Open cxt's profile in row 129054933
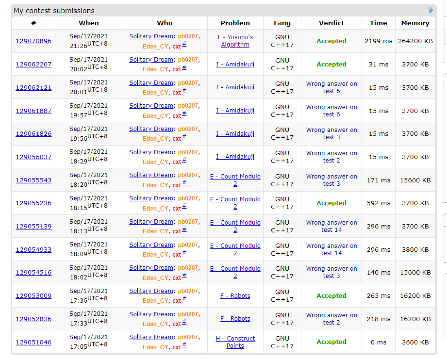Image resolution: width=447 pixels, height=359 pixels. coord(176,254)
